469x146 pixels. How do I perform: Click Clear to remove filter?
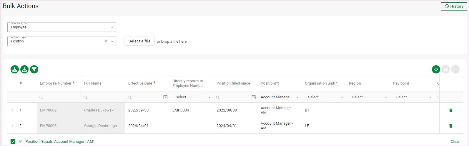tap(455, 142)
